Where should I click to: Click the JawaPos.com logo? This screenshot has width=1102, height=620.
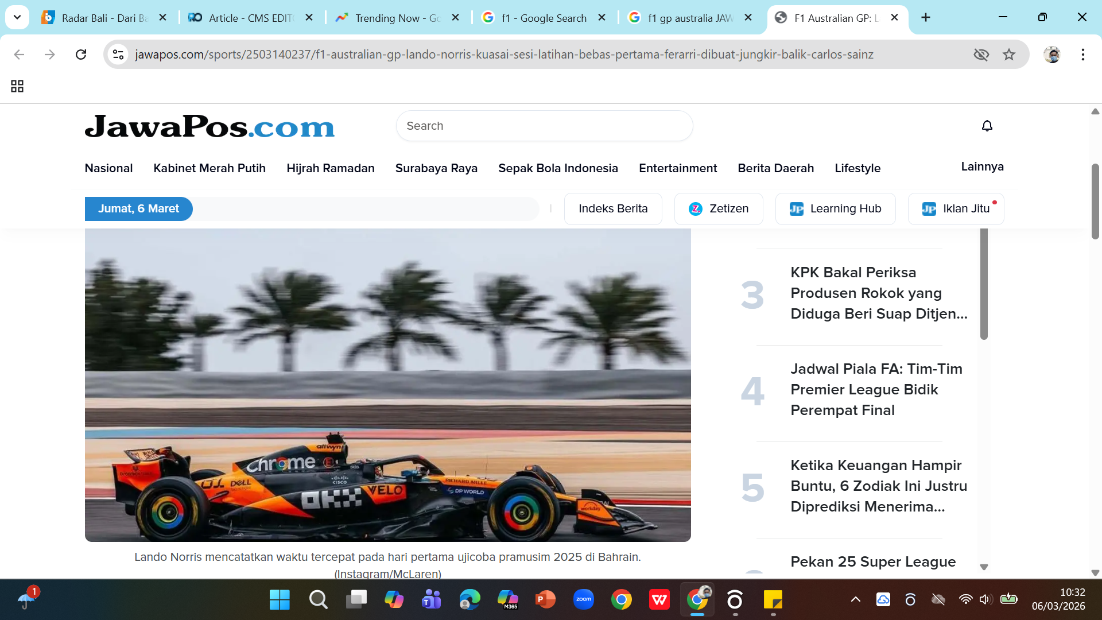(x=209, y=126)
